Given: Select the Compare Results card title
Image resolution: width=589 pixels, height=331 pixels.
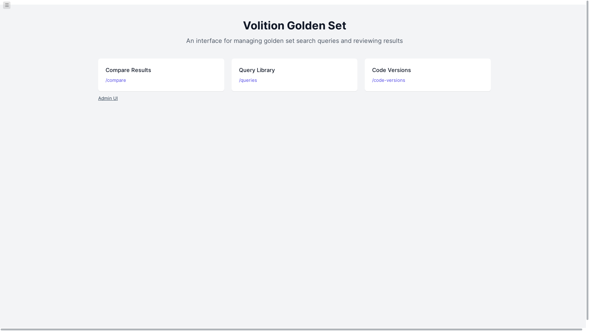Looking at the screenshot, I should click(128, 70).
